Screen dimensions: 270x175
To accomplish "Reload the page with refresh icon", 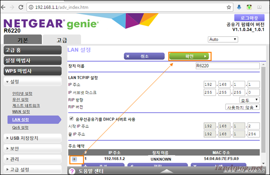I will tap(21, 7).
